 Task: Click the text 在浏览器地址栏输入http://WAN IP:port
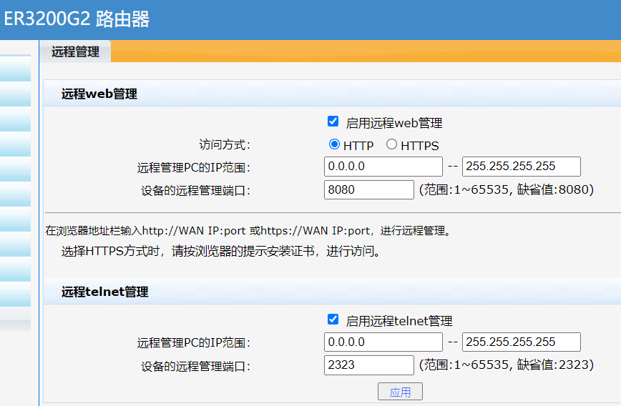[x=145, y=231]
